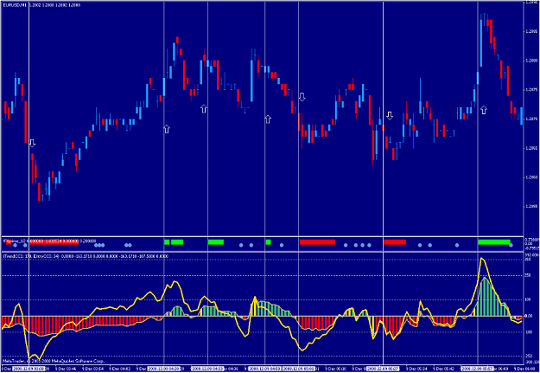Click the EURUSD,M1 chart title text
The width and height of the screenshot is (540, 373).
click(16, 5)
